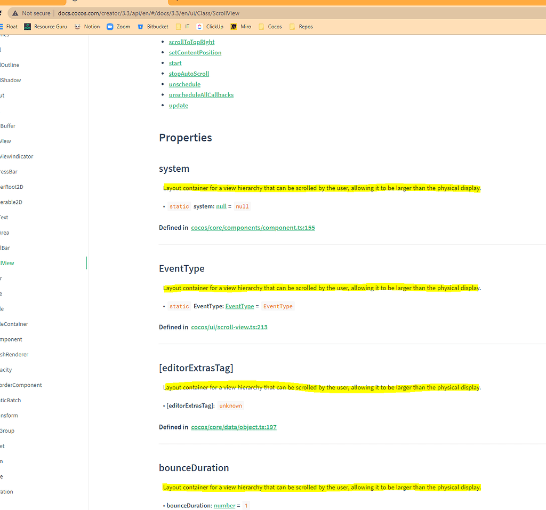Screen dimensions: 546x510
Task: Select the shRenderer sidebar entry
Action: (14, 354)
